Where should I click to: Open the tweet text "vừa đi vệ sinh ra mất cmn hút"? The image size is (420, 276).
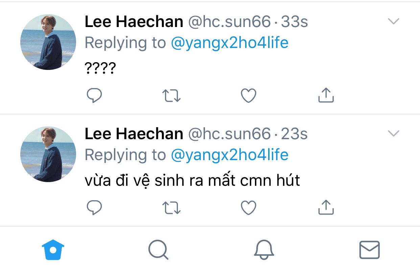192,181
